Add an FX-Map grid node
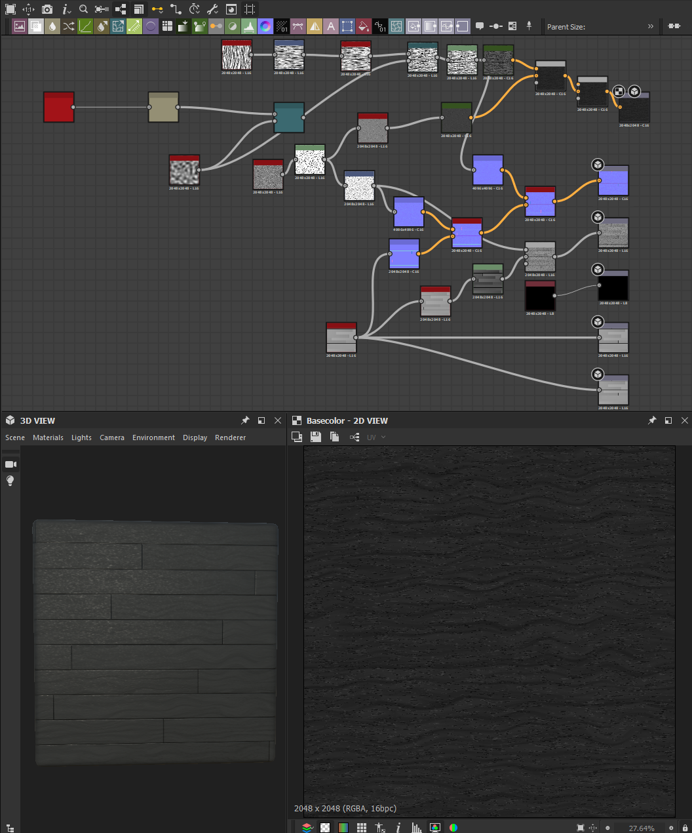This screenshot has height=833, width=692. pyautogui.click(x=167, y=26)
